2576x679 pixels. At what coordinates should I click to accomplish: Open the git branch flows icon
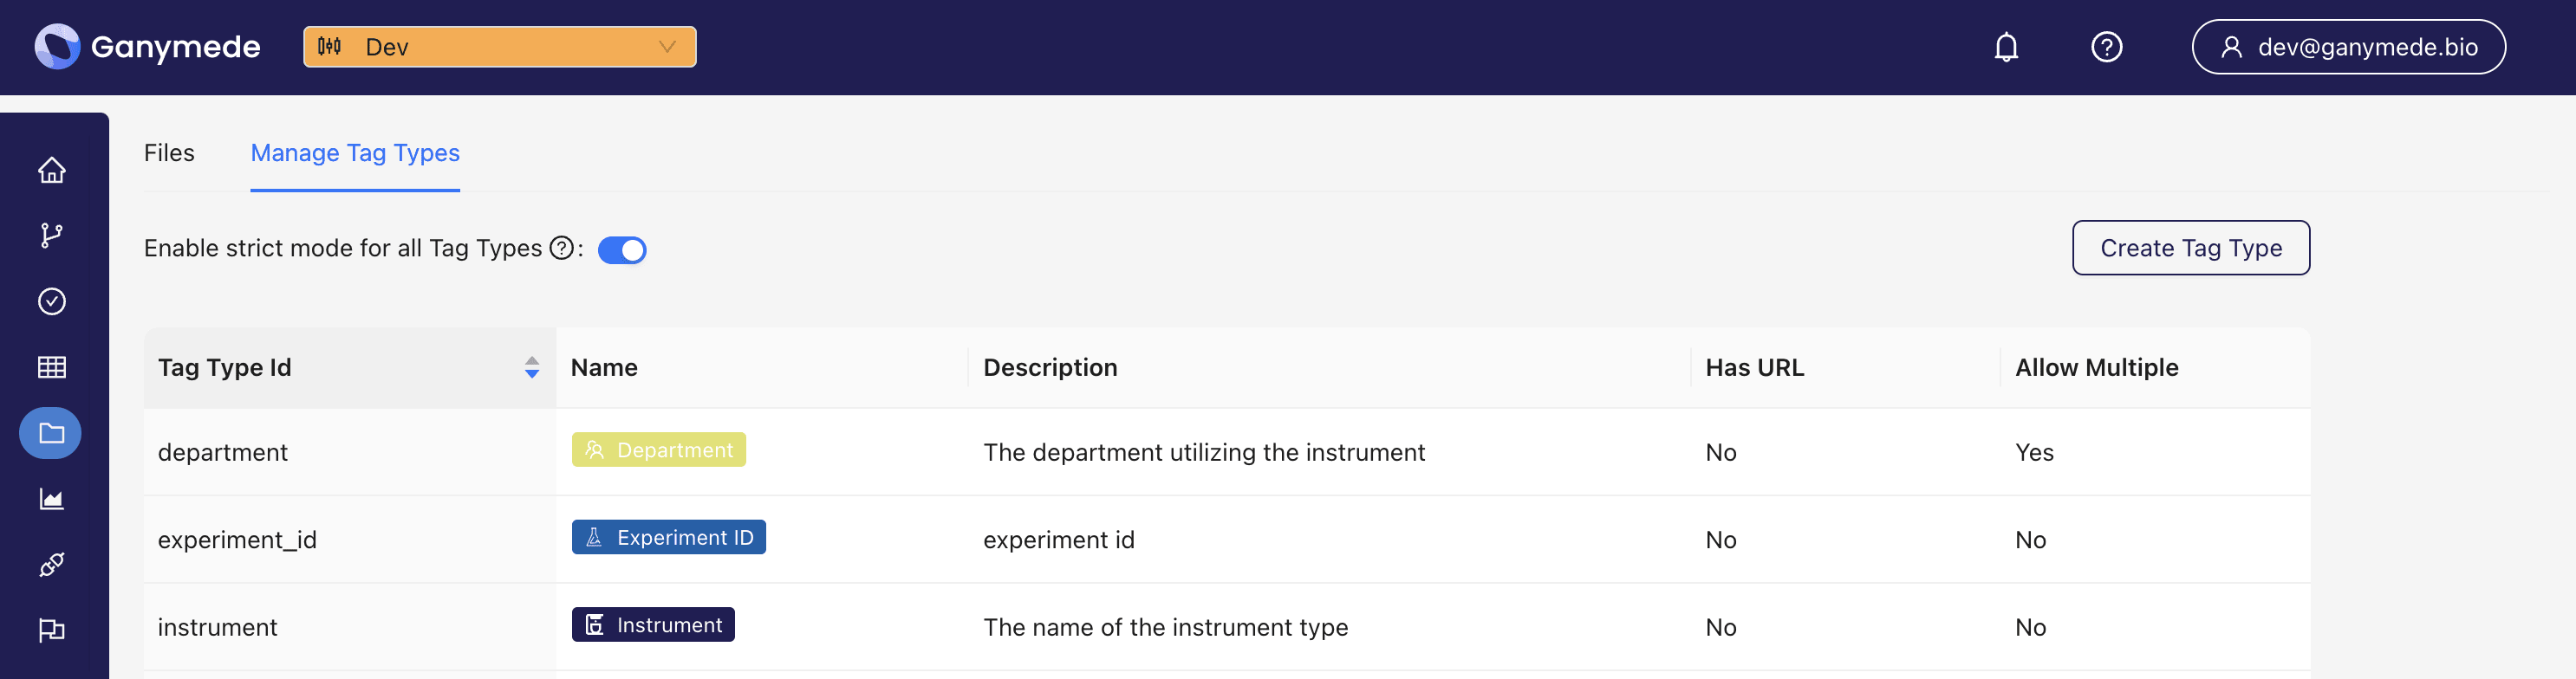pos(52,236)
